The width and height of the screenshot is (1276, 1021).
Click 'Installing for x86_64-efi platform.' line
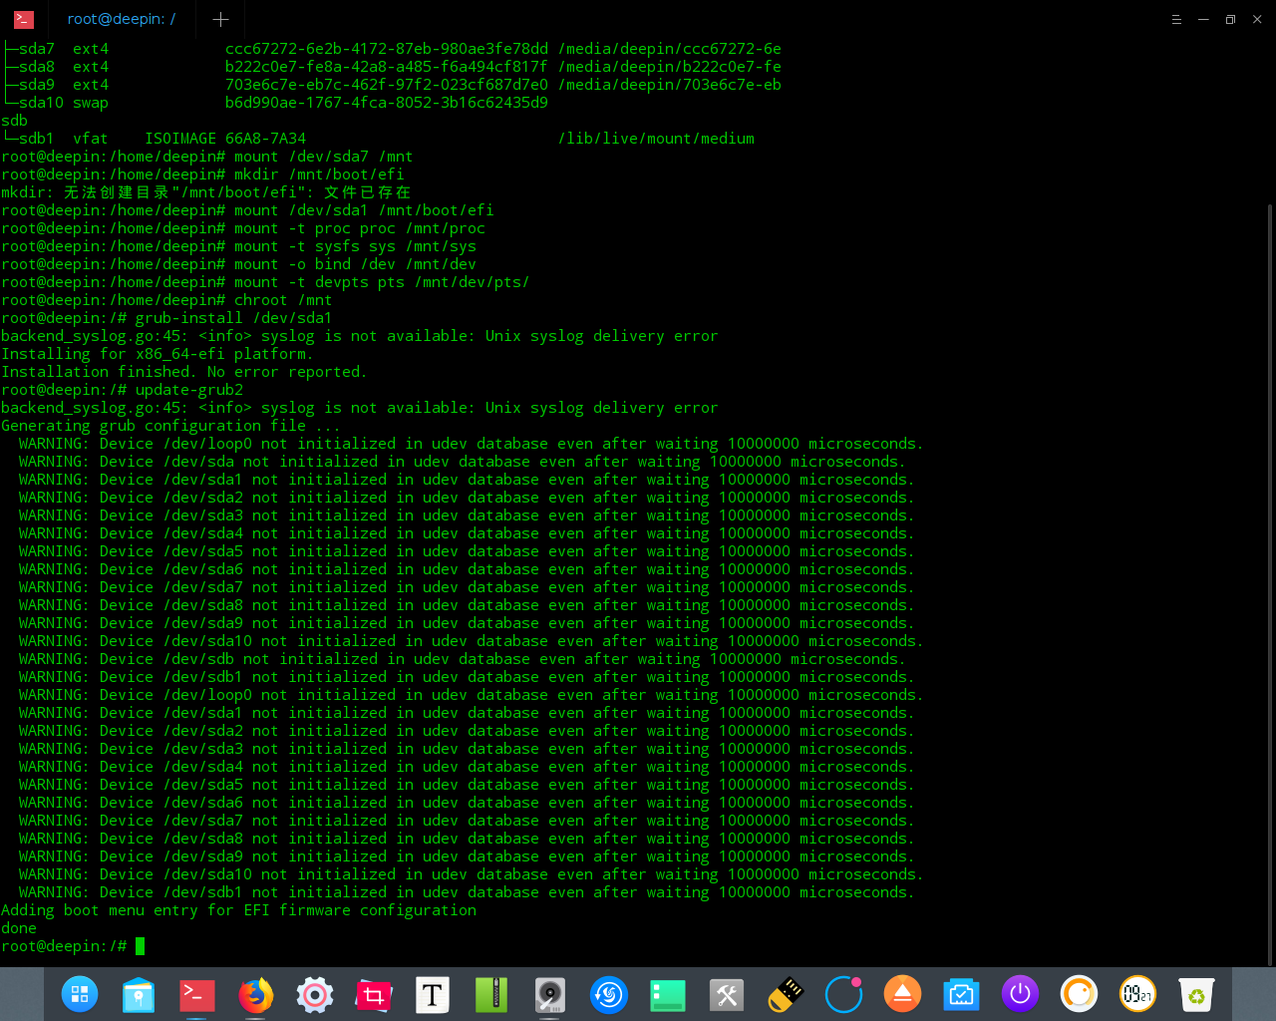pyautogui.click(x=158, y=354)
